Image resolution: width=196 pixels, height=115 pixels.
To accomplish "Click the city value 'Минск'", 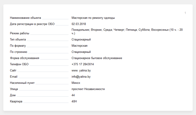I will (76, 83).
